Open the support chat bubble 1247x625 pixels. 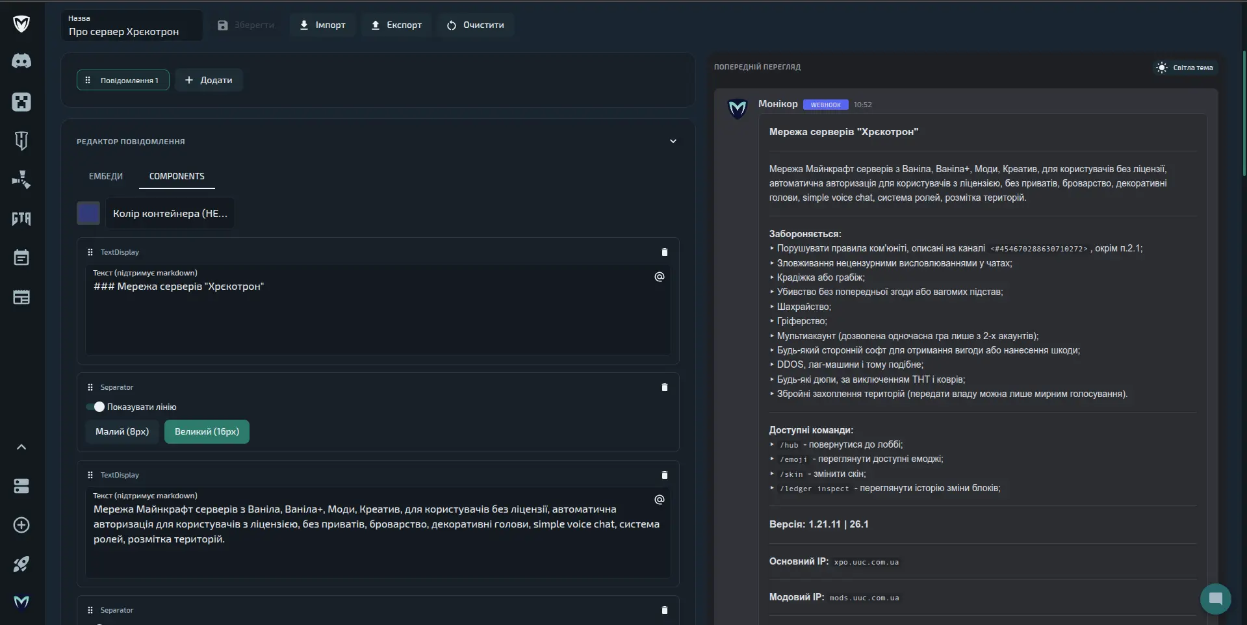point(1215,598)
